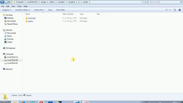183x103 pixels.
Task: Expand arrow after xampp in breadcrumb
Action: pos(48,2)
